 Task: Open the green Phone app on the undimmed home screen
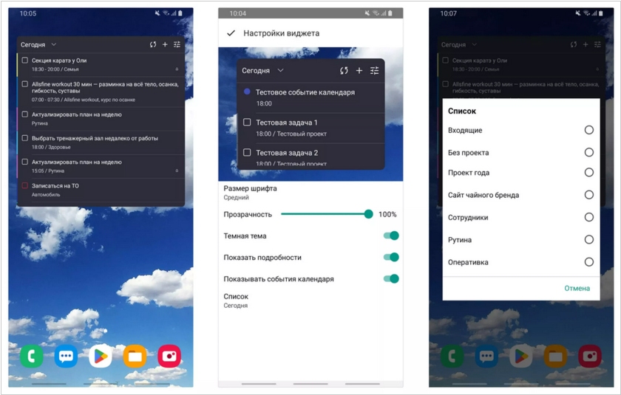[x=31, y=357]
